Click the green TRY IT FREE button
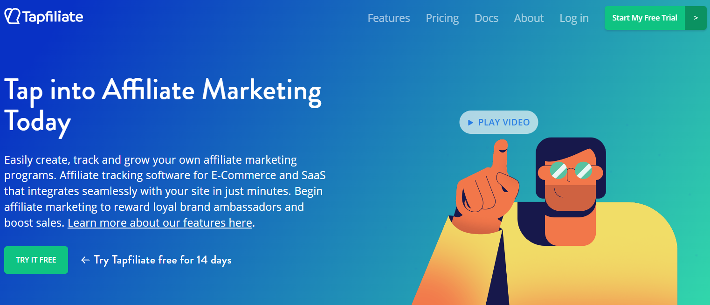This screenshot has width=710, height=305. point(36,260)
